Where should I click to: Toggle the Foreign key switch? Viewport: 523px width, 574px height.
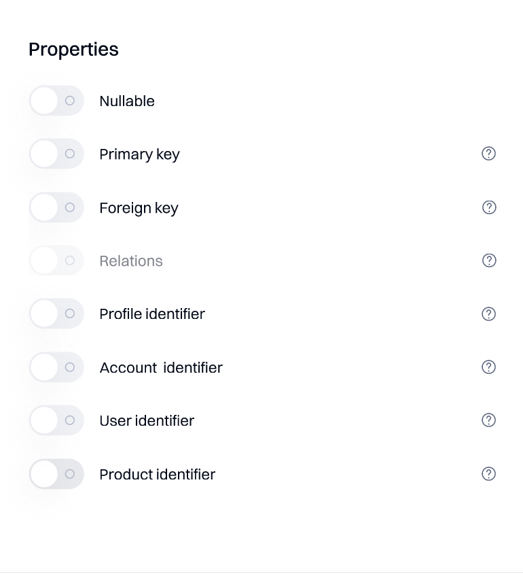pos(56,207)
